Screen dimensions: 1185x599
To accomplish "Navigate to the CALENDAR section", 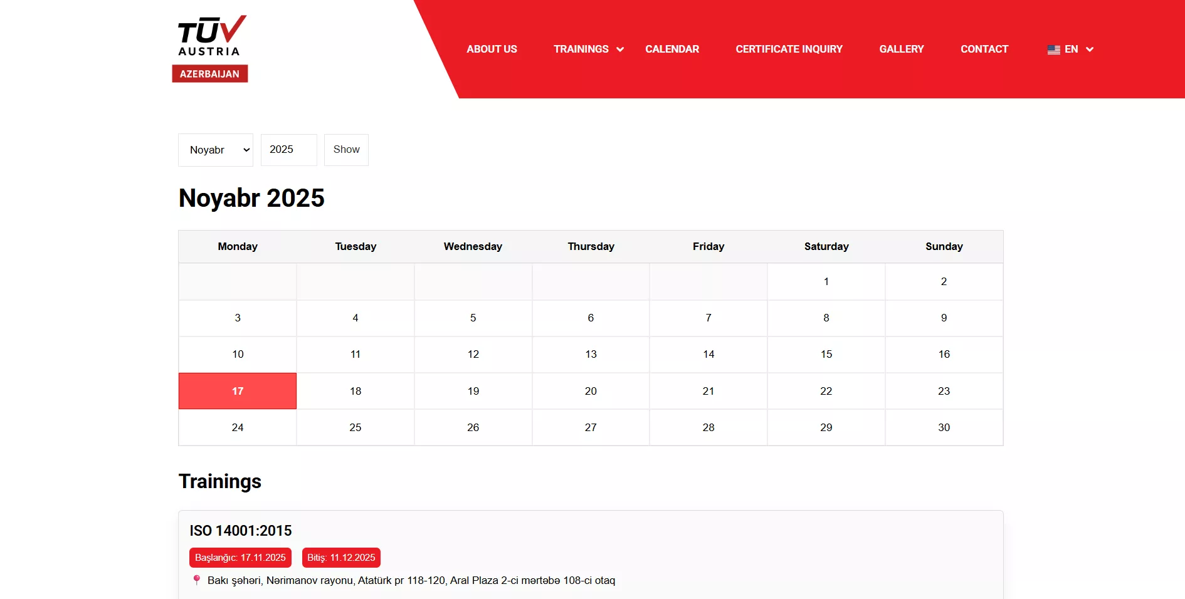I will (671, 49).
